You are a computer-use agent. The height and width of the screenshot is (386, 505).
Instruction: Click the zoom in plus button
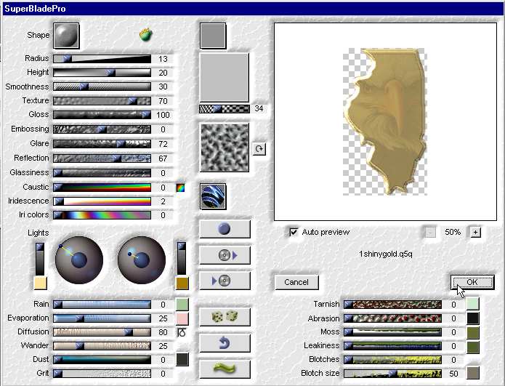pyautogui.click(x=476, y=232)
